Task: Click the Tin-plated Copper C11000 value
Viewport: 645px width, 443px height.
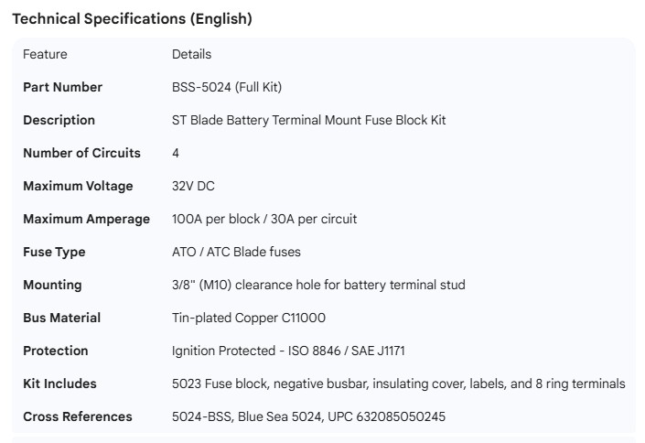Action: pyautogui.click(x=249, y=318)
